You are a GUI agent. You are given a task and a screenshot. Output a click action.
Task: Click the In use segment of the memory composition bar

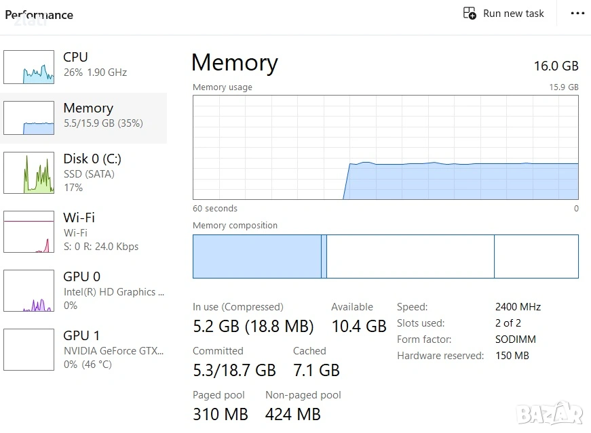pos(256,256)
